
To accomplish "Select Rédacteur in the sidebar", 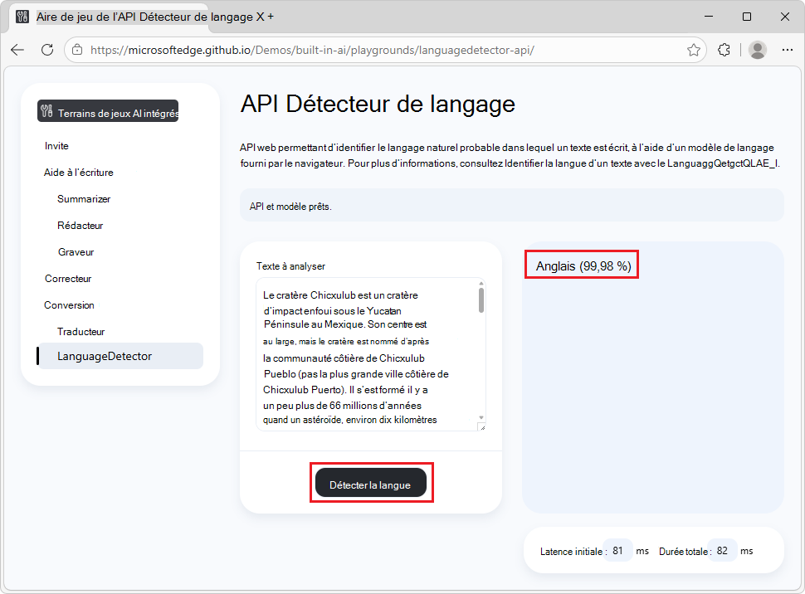I will [80, 226].
